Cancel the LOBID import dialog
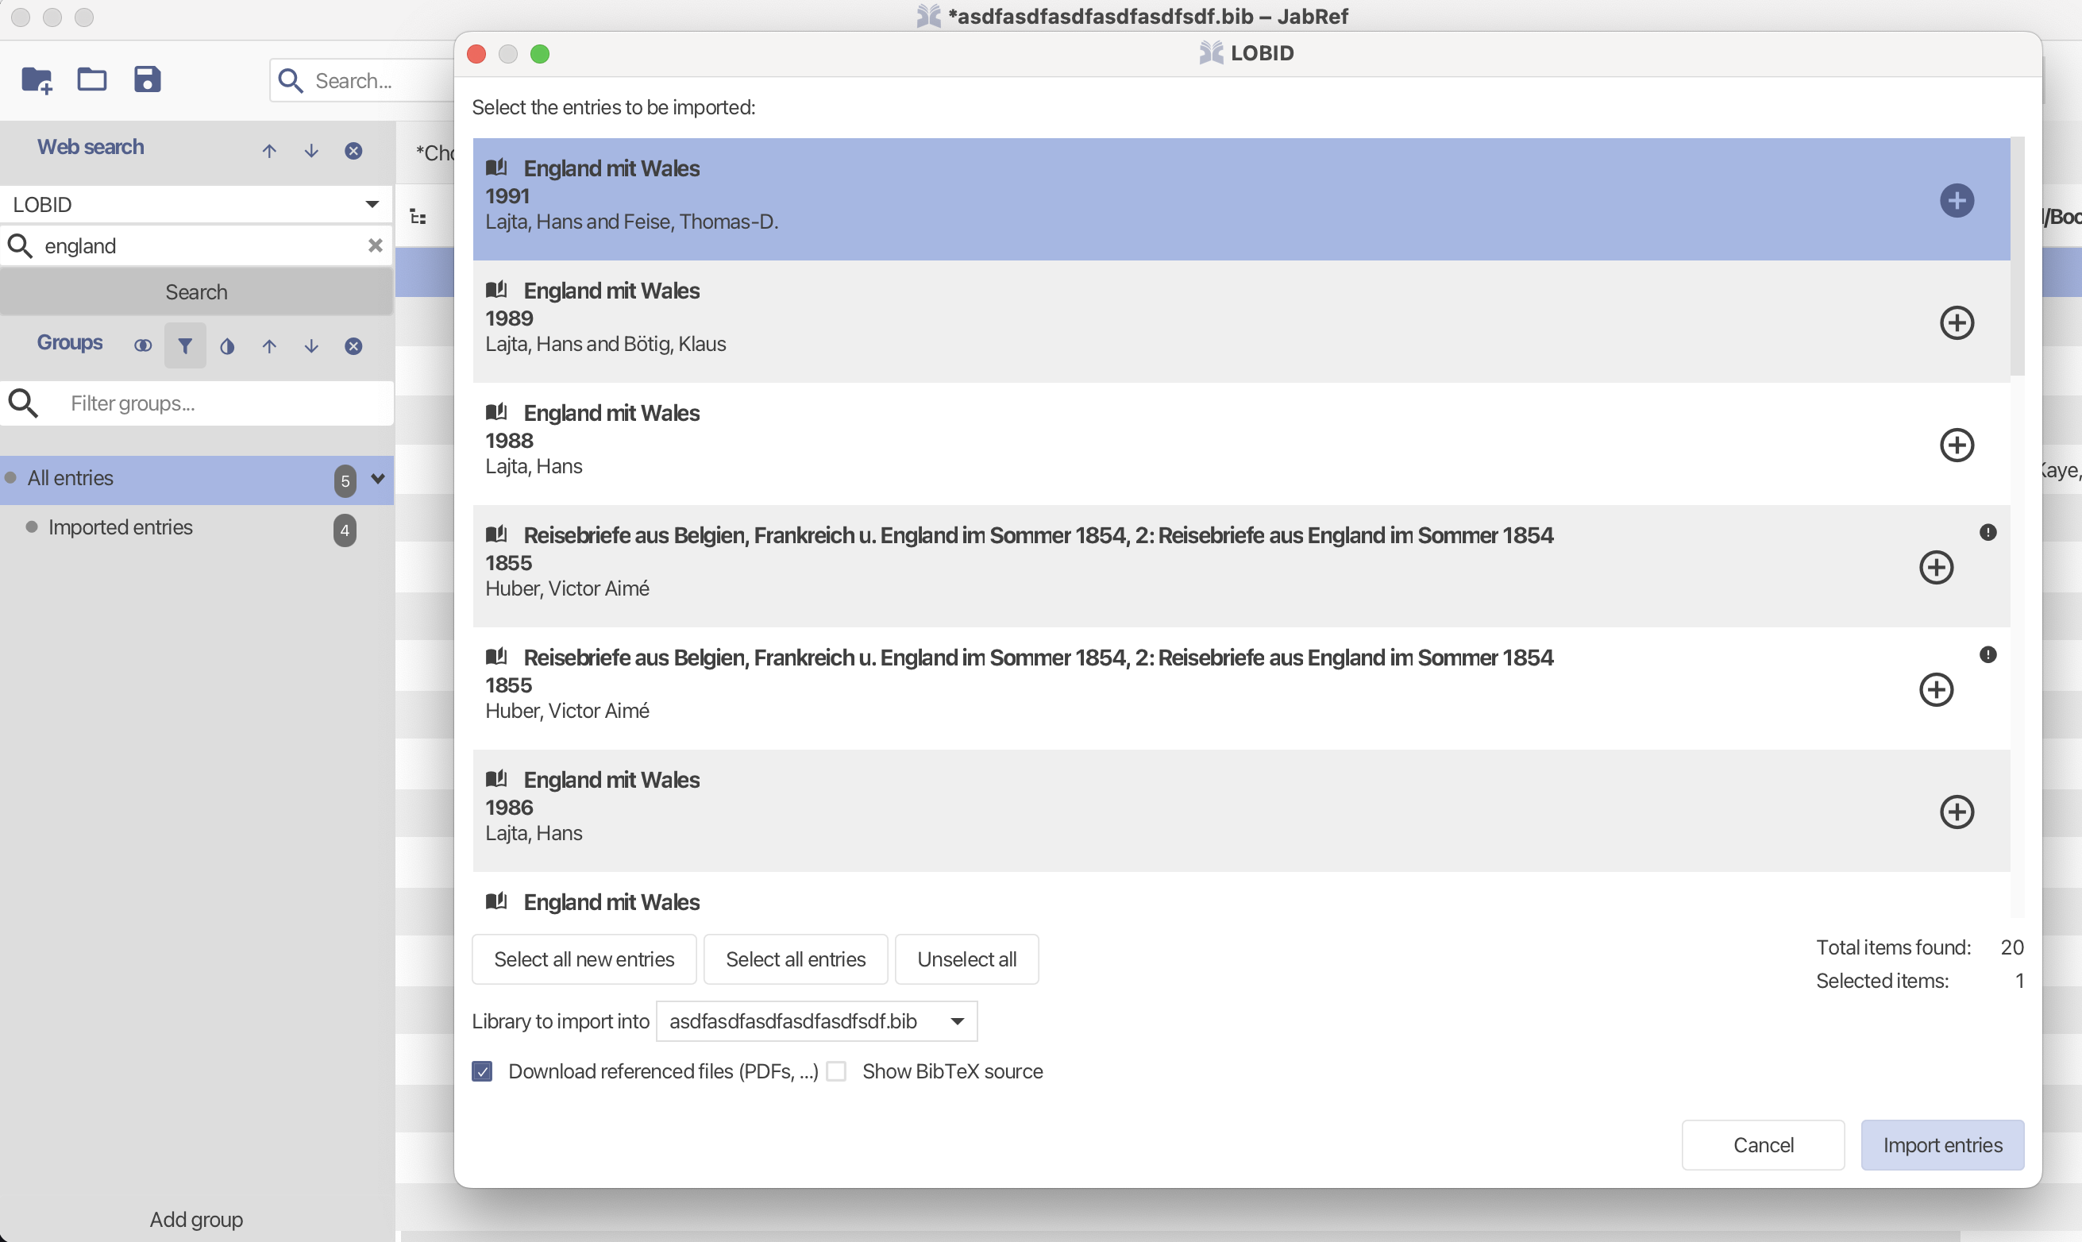Screen dimensions: 2082x1242 pyautogui.click(x=1763, y=1145)
